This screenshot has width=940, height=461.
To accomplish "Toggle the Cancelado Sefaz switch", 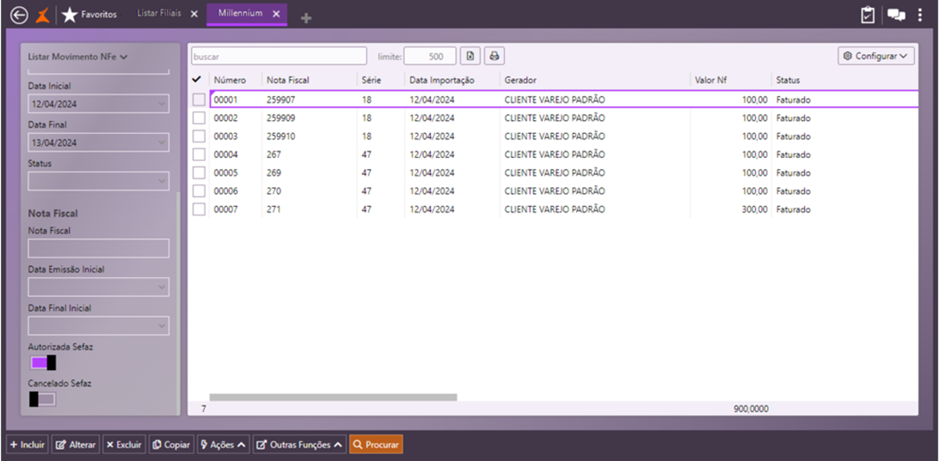I will coord(43,399).
